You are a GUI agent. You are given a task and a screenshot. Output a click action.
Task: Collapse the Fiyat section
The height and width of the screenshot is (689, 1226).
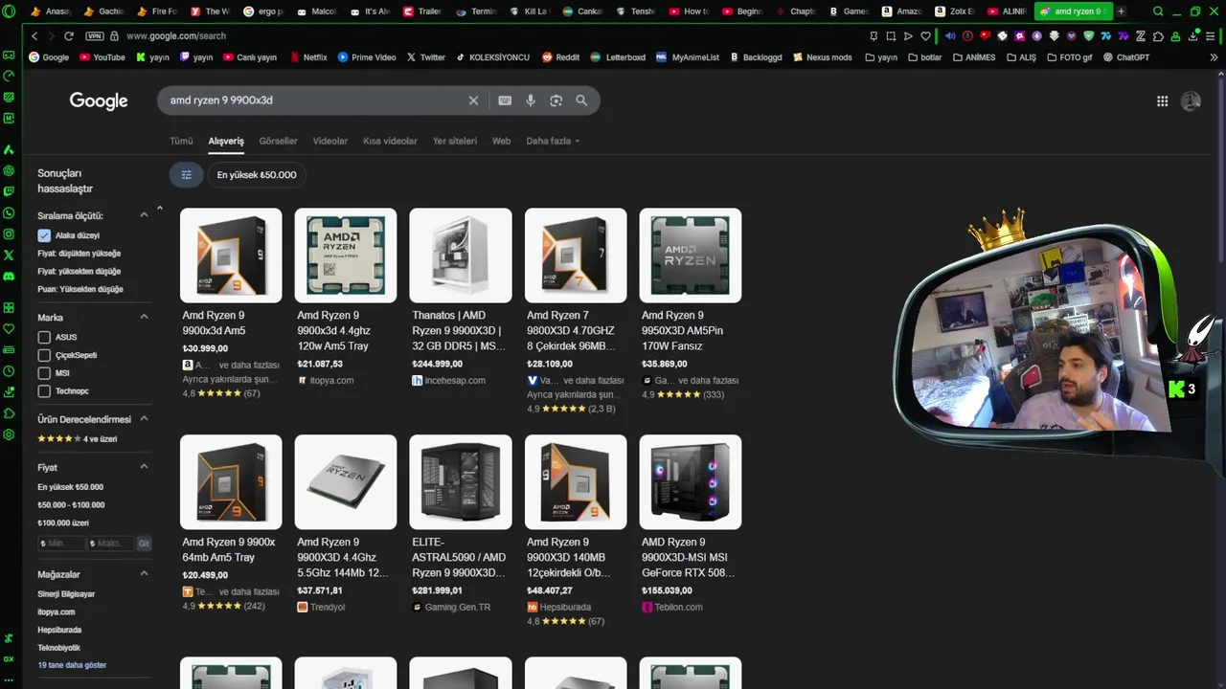click(x=145, y=467)
